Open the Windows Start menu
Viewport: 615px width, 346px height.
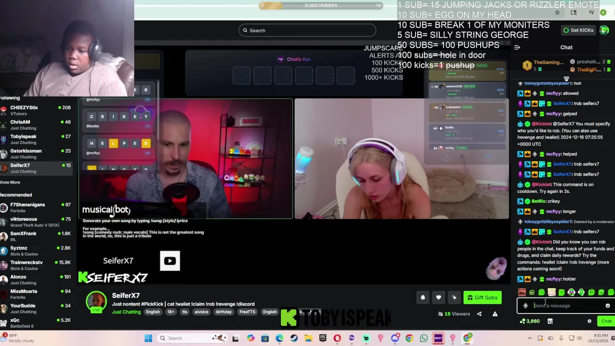148,338
